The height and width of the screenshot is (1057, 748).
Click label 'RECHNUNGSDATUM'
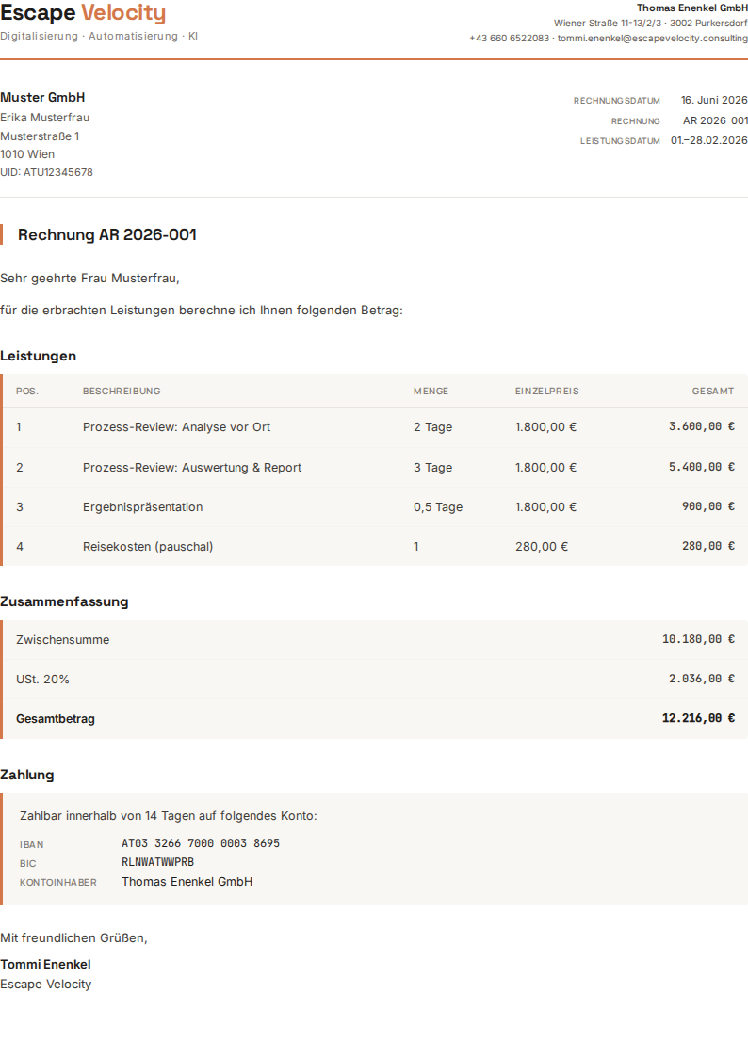tap(616, 101)
